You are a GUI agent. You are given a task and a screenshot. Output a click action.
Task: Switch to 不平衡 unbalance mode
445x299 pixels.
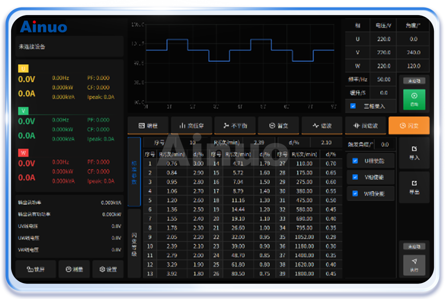click(235, 126)
